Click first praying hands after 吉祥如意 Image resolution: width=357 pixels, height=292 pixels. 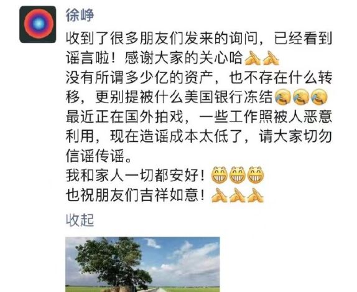[x=220, y=195]
